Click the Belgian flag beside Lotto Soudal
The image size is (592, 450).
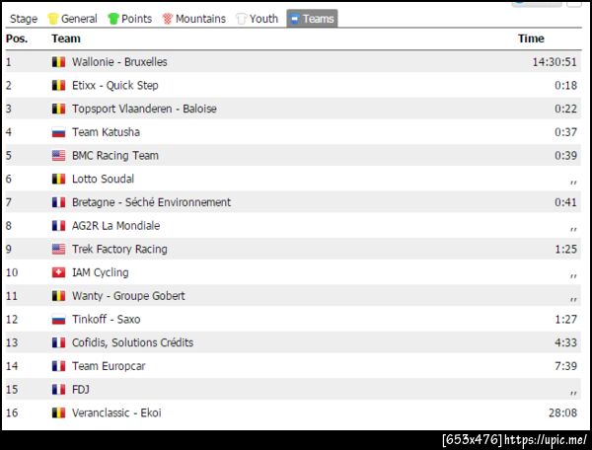click(58, 179)
